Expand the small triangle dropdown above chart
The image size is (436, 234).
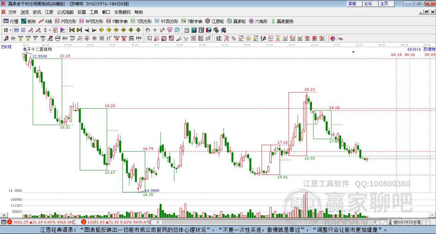pos(353,52)
